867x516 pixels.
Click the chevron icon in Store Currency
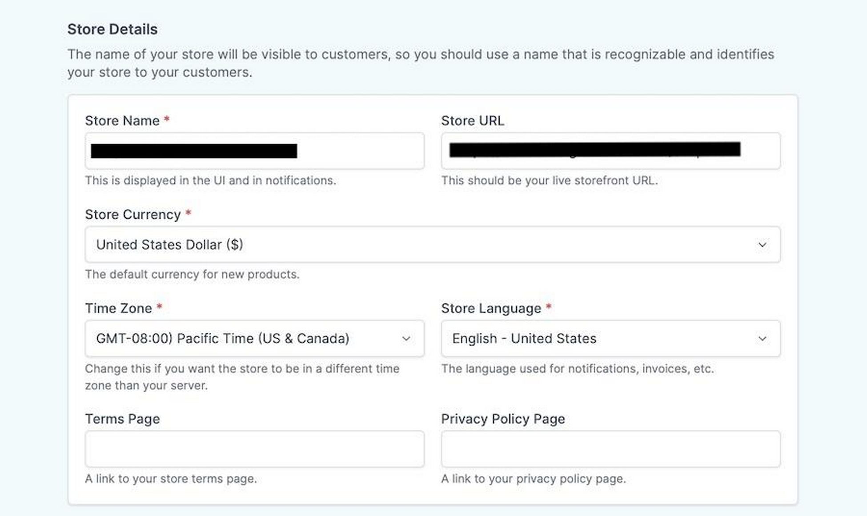pyautogui.click(x=762, y=245)
